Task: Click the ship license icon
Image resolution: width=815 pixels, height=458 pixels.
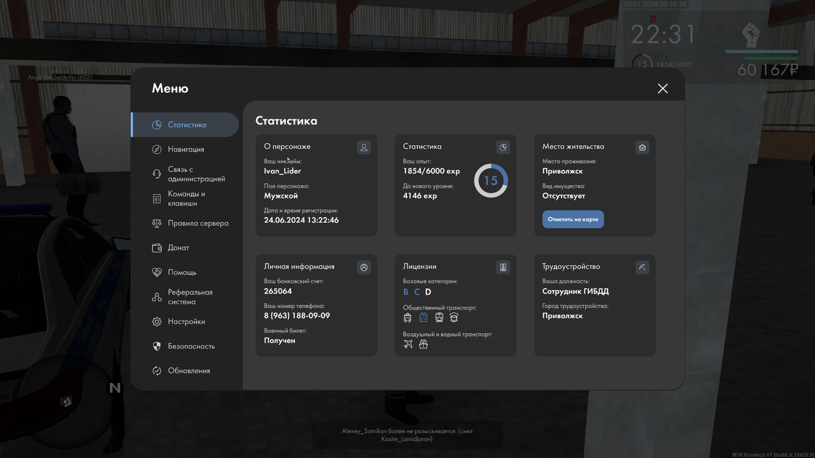Action: pyautogui.click(x=423, y=344)
